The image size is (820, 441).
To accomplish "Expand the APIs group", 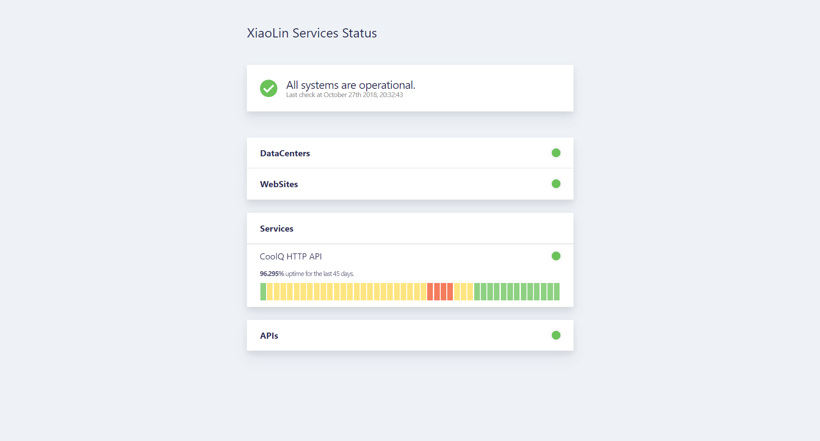I will [x=269, y=336].
